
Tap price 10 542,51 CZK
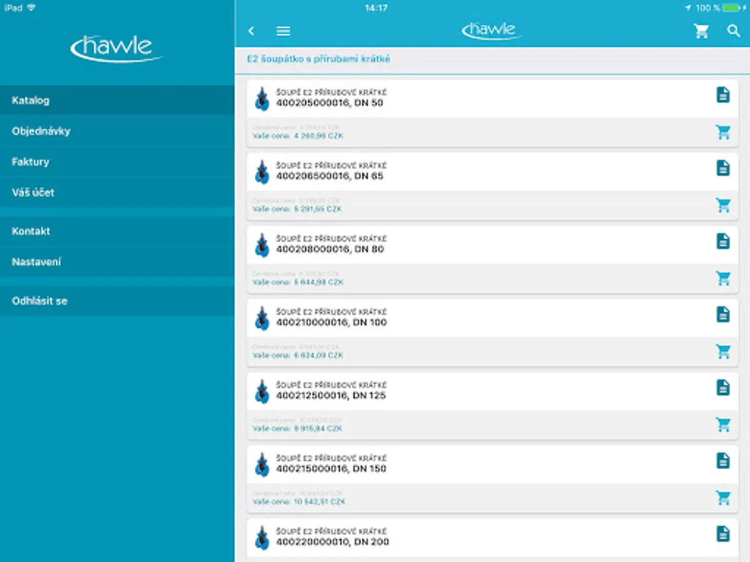point(319,501)
